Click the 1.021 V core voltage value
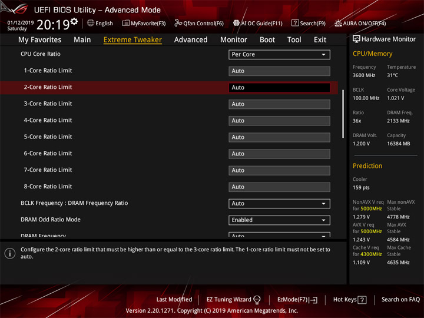This screenshot has width=424, height=318. (x=396, y=98)
